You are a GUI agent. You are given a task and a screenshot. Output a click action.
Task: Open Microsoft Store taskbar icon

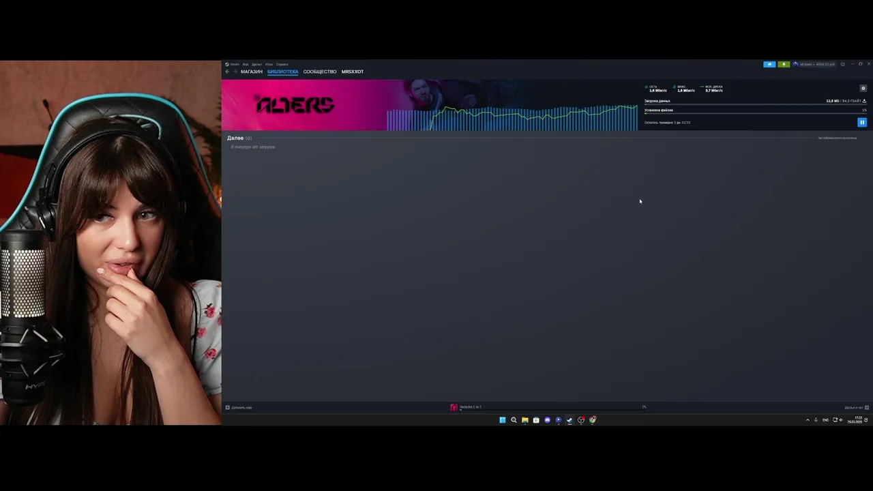click(536, 420)
